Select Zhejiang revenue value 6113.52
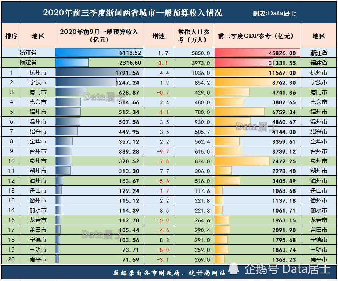 [130, 53]
